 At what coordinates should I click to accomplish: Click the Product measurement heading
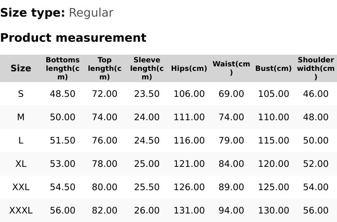[x=73, y=38]
